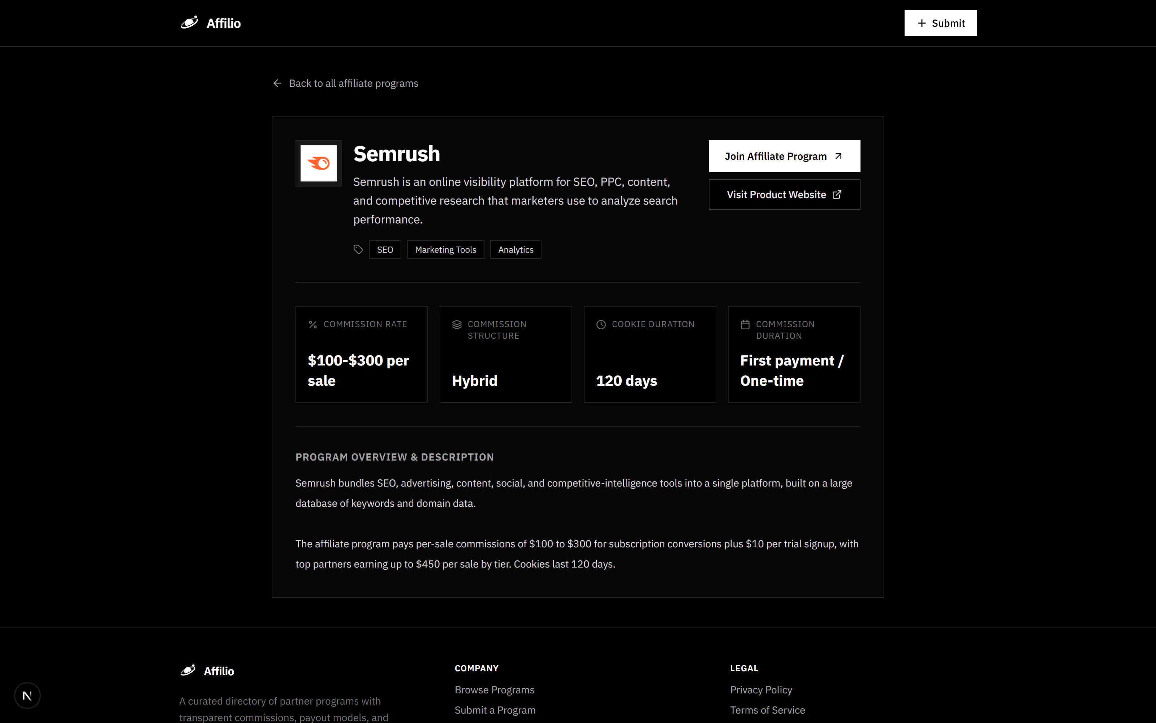
Task: Select the Marketing Tools tag
Action: (x=445, y=249)
